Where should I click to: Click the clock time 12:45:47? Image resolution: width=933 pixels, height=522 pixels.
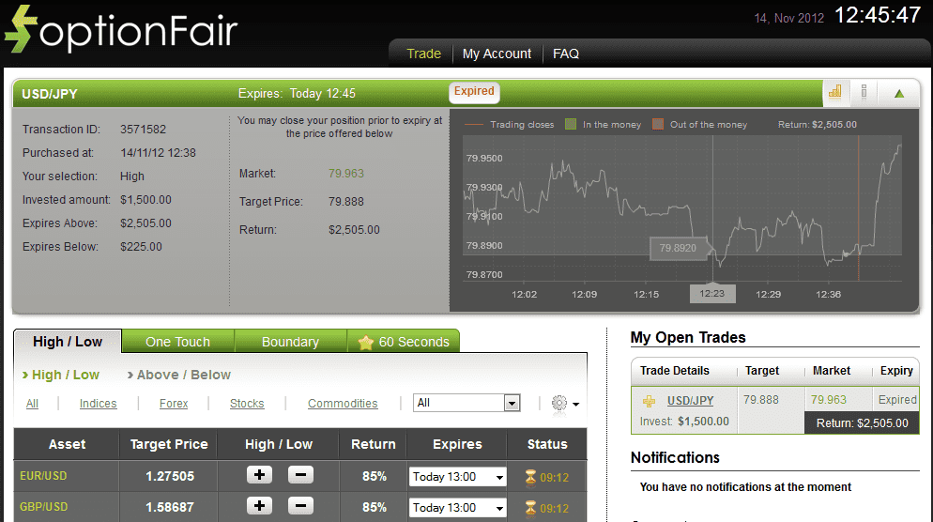(x=878, y=15)
